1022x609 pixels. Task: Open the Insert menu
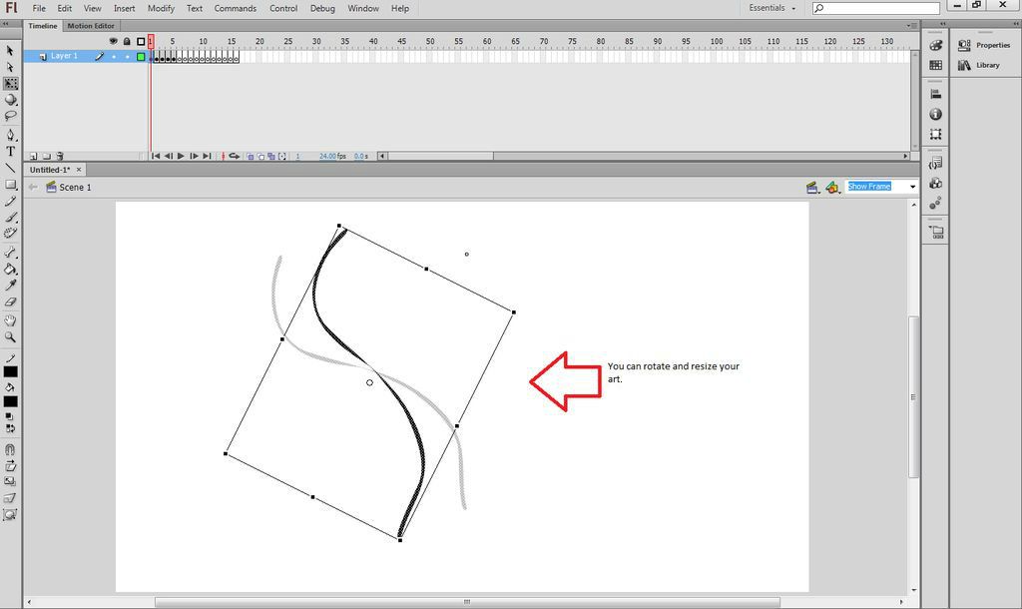coord(125,8)
